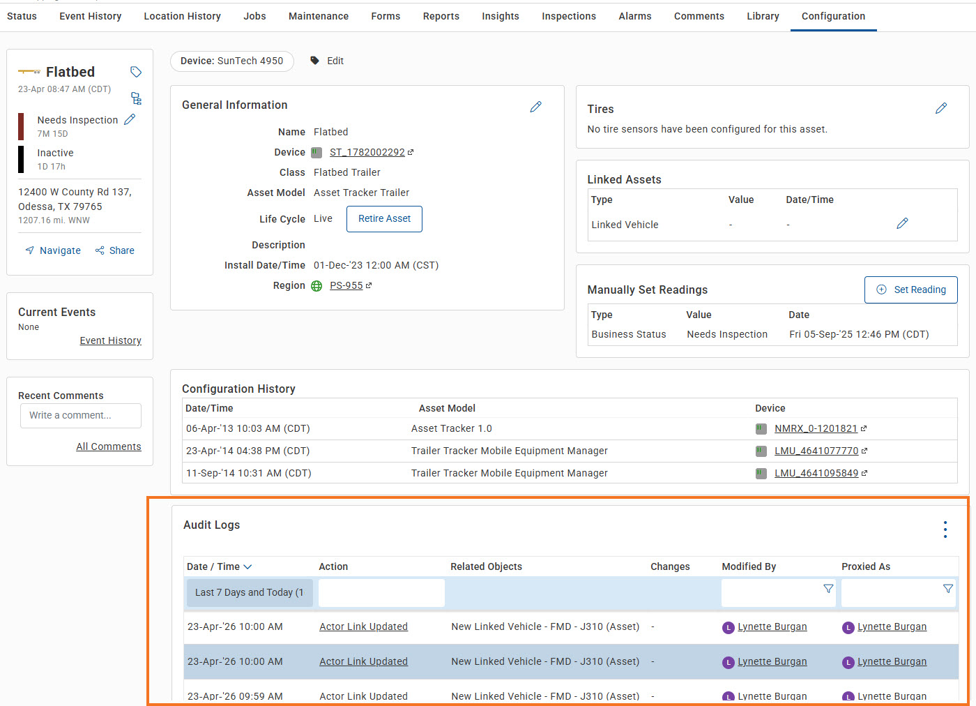Click the tag icon next to Edit
Viewport: 976px width, 706px height.
pos(315,61)
